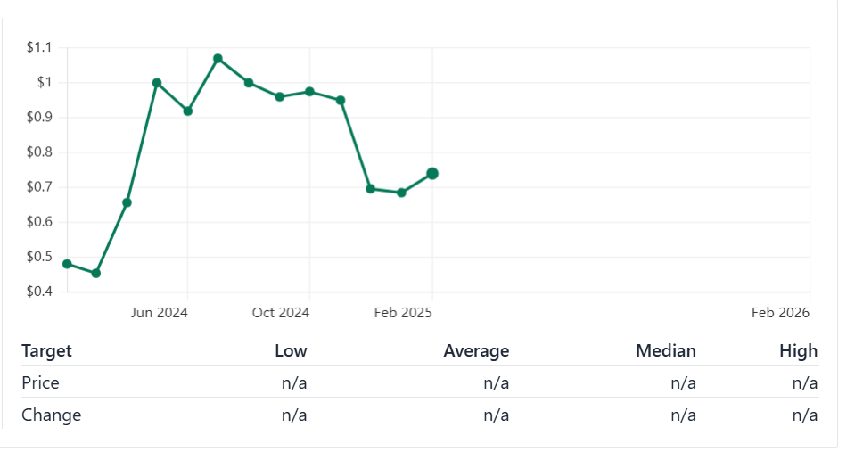
Task: Click the n/a cell under High in Price row
Action: pos(804,383)
